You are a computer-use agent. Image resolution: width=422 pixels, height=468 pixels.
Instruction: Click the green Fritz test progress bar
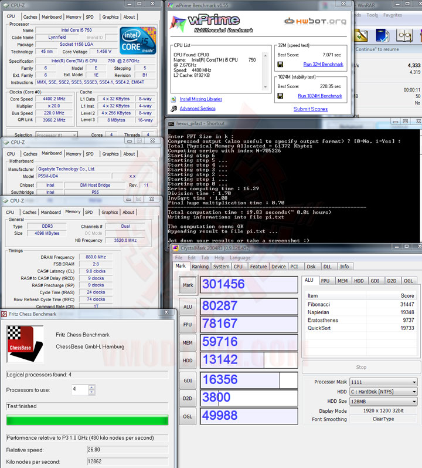[87, 420]
